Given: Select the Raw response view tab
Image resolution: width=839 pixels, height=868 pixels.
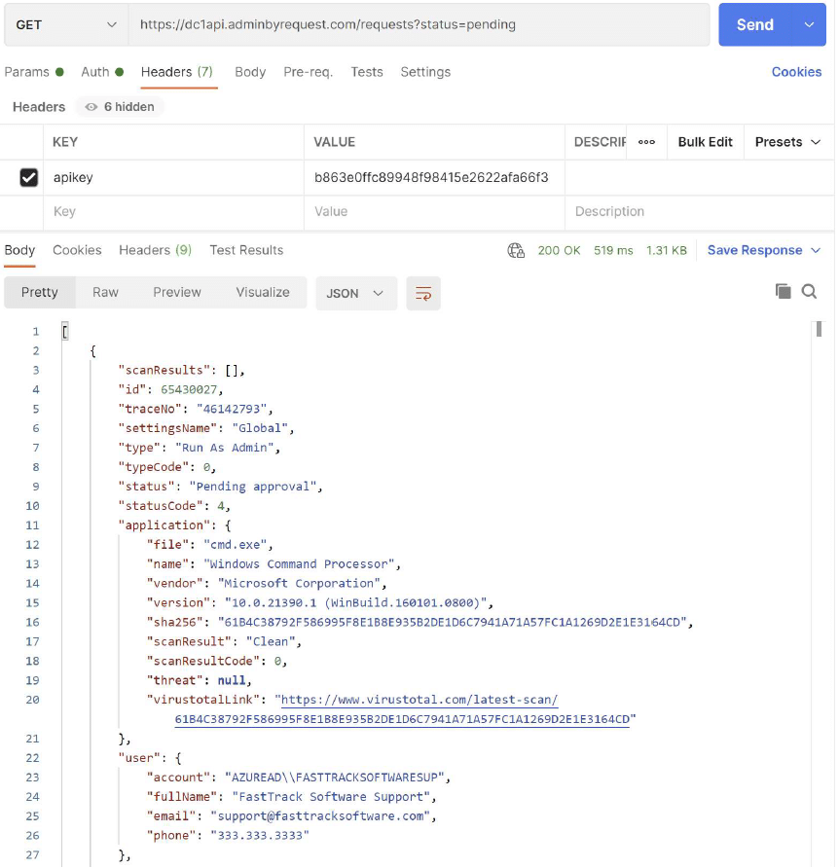Looking at the screenshot, I should click(105, 292).
